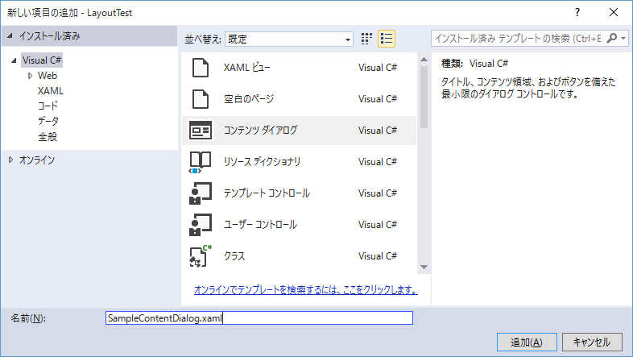Click the 空白のページ page icon
This screenshot has width=633, height=357.
pyautogui.click(x=201, y=99)
